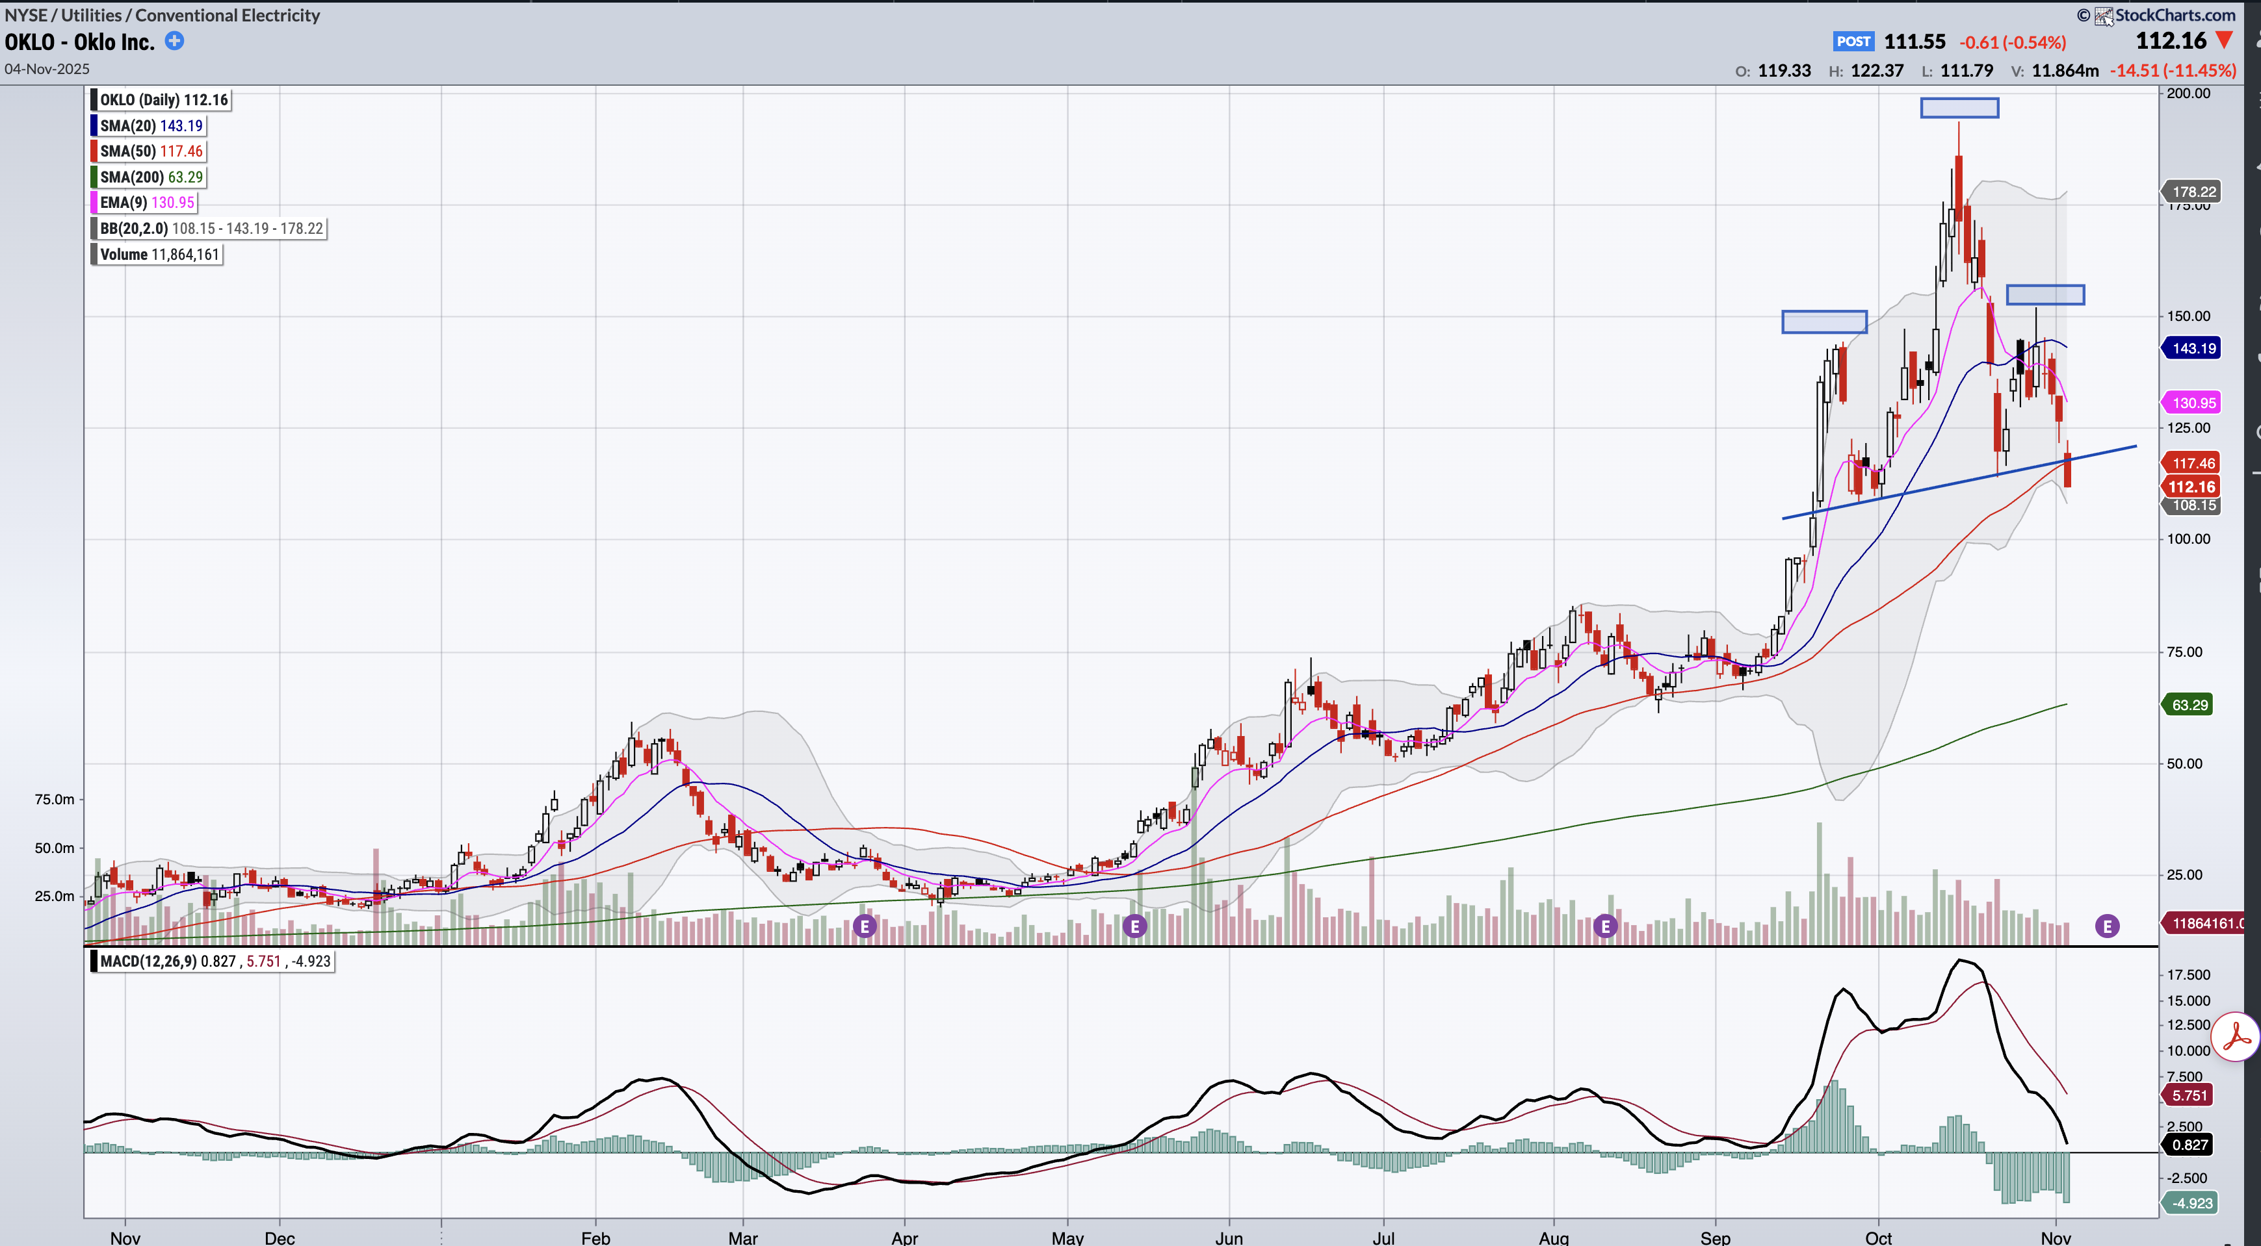This screenshot has width=2261, height=1246.
Task: Click the earnings E marker before May
Action: click(x=1134, y=926)
